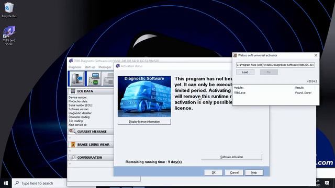The width and height of the screenshot is (335, 188).
Task: Click the laptop-and-ECU toolbar icon in TEBS
Action: click(x=94, y=79)
